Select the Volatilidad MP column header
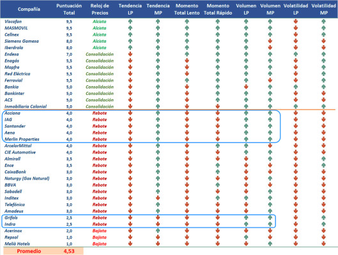Screen dimensions: 338x255 coord(323,10)
